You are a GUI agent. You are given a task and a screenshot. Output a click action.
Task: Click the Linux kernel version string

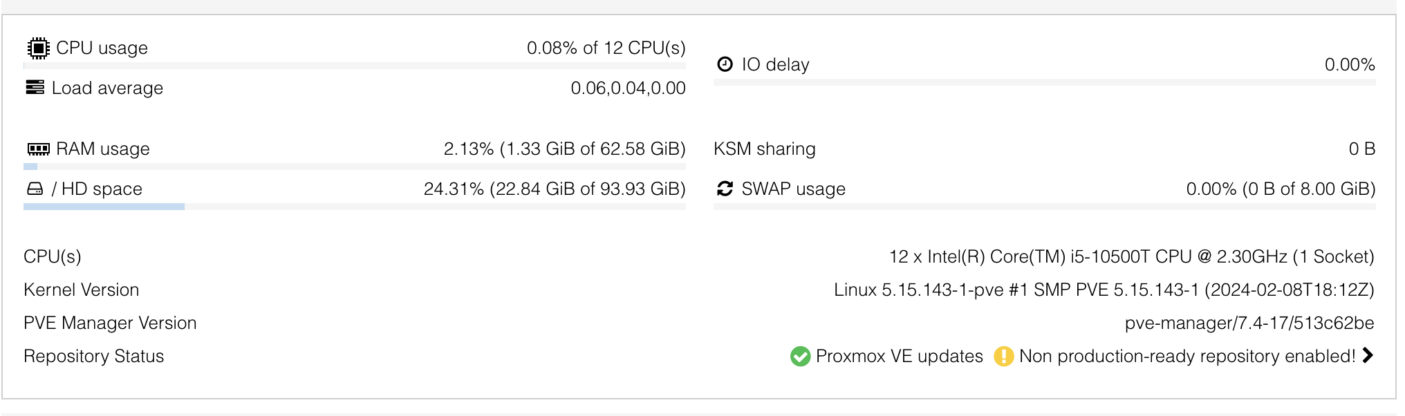pyautogui.click(x=1104, y=290)
